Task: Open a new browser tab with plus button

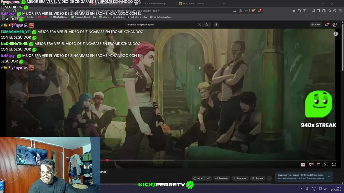Action: (224, 3)
